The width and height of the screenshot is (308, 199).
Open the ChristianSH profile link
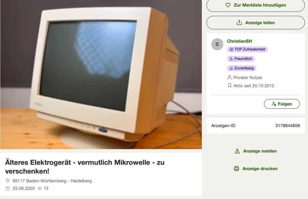(x=239, y=41)
